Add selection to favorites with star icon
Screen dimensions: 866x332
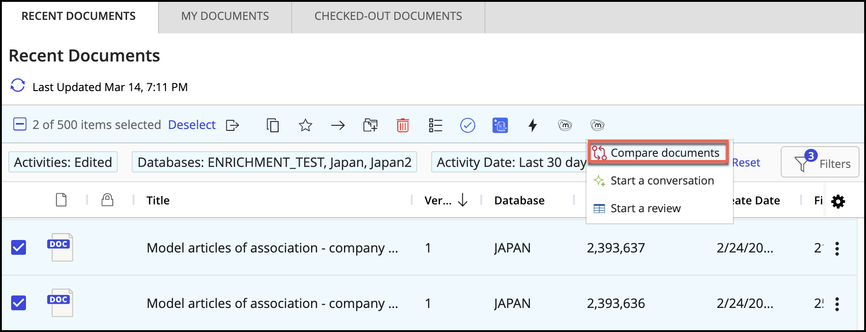pos(305,125)
